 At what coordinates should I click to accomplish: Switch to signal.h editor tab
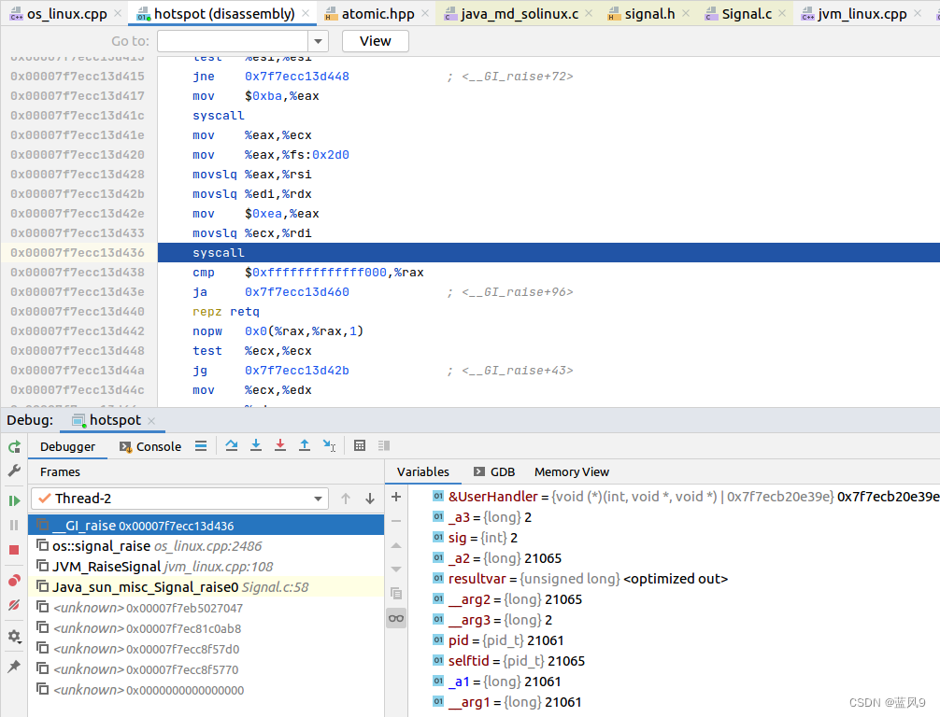click(649, 14)
